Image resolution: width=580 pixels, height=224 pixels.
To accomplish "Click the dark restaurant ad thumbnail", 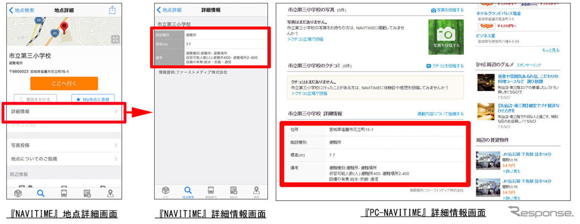I will pos(486,83).
